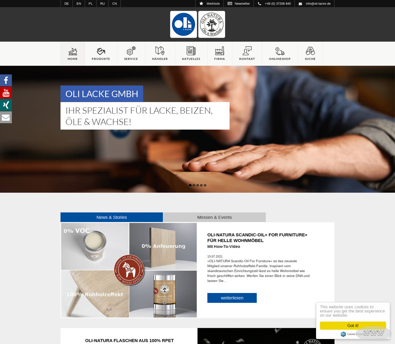395x344 pixels.
Task: Go to Home via house icon
Action: click(73, 53)
